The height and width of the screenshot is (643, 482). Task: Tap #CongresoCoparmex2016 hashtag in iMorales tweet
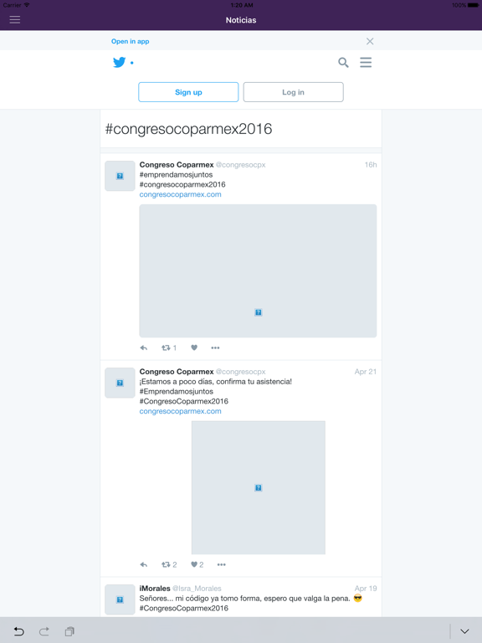pyautogui.click(x=183, y=608)
